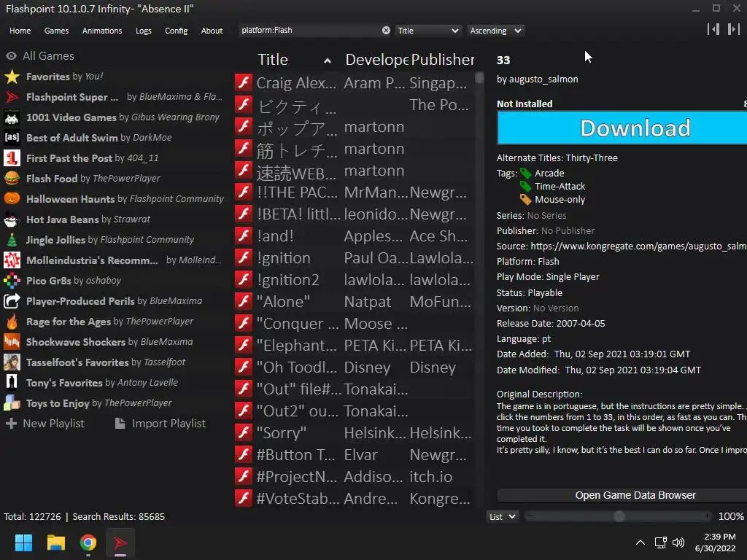Open the Games tab
Viewport: 747px width, 560px height.
pos(56,31)
